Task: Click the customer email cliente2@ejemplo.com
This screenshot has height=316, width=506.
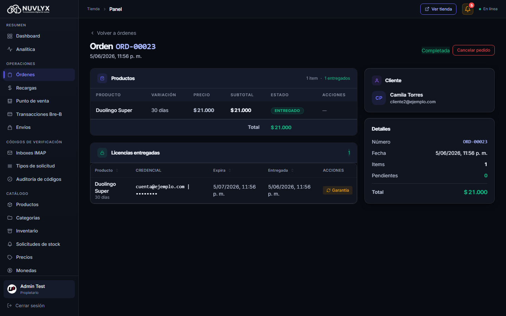Action: click(x=413, y=102)
